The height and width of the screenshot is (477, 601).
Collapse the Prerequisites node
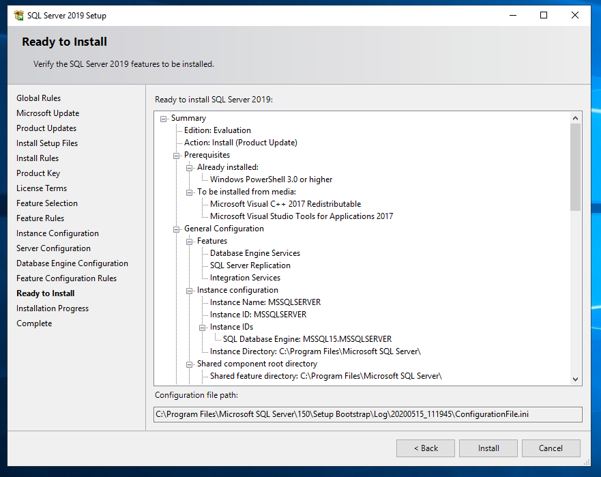click(x=176, y=156)
